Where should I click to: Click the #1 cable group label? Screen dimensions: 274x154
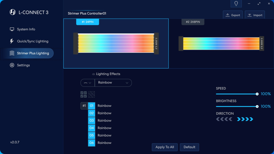point(84,106)
